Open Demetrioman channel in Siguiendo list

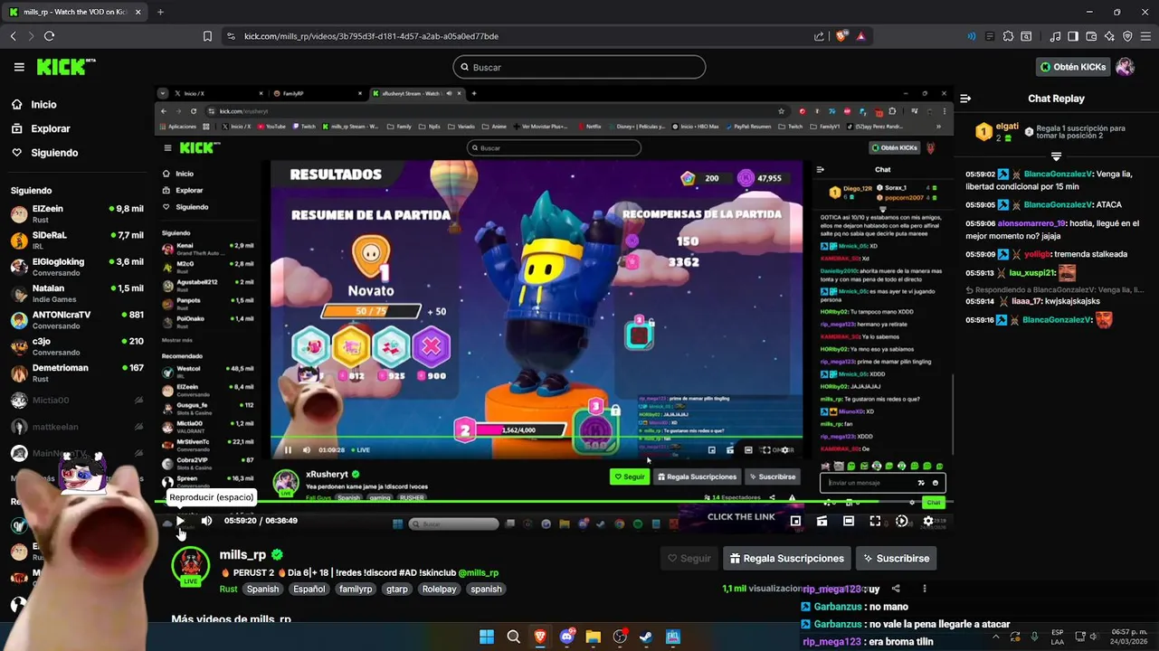pos(77,373)
